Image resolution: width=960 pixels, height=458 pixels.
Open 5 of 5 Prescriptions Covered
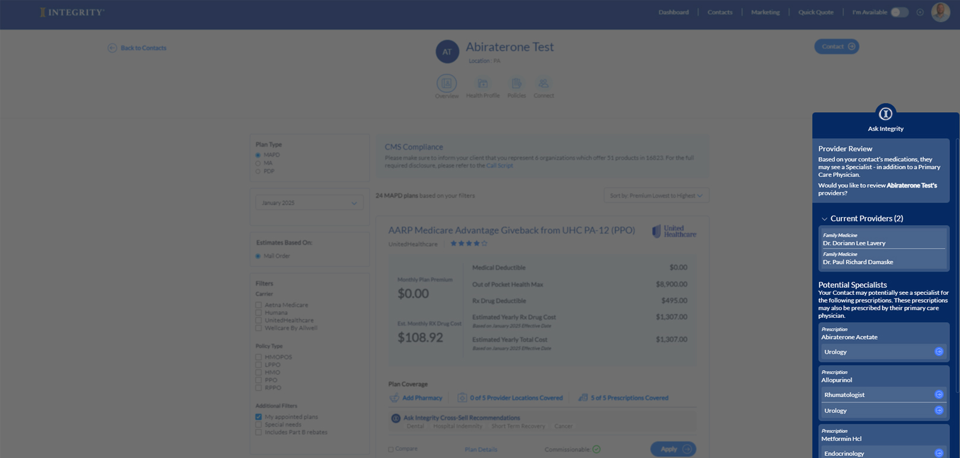pyautogui.click(x=630, y=398)
